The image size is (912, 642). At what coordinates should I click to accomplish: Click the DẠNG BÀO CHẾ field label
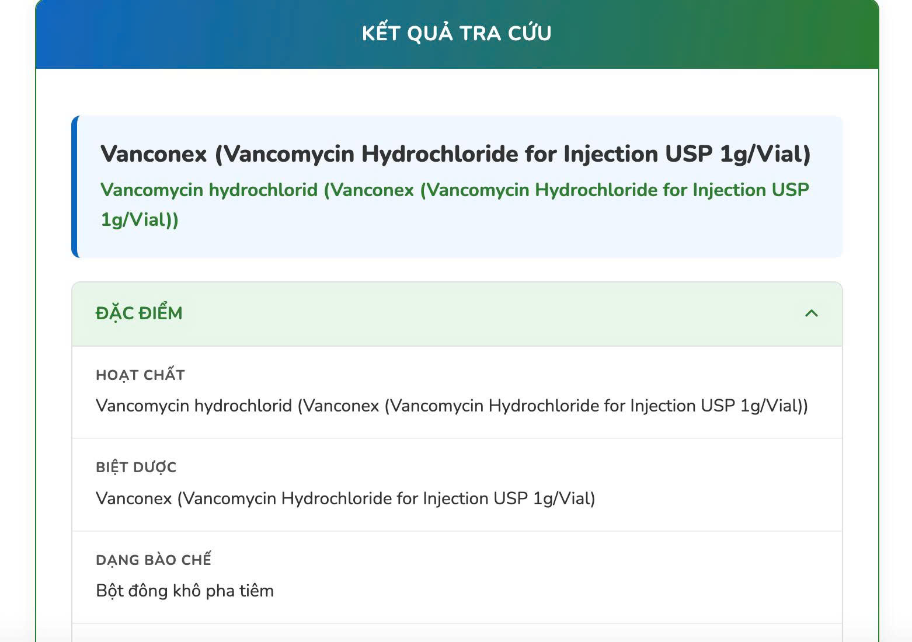154,560
